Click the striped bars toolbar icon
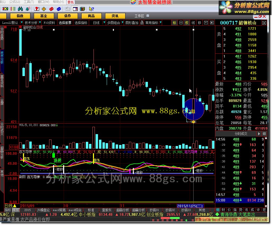Image resolution: width=272 pixels, height=225 pixels. click(13, 9)
